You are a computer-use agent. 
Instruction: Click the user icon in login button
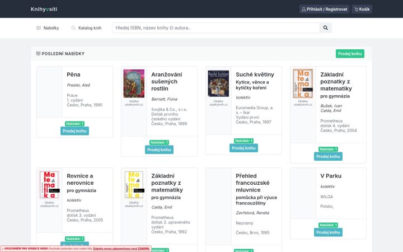[x=303, y=10]
